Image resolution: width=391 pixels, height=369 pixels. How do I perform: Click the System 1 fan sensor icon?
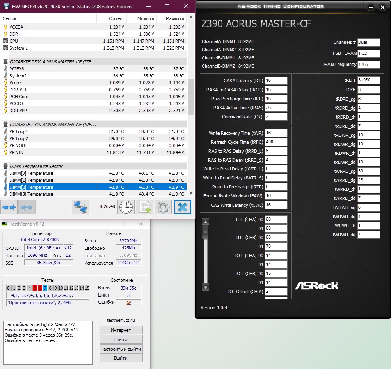point(5,48)
